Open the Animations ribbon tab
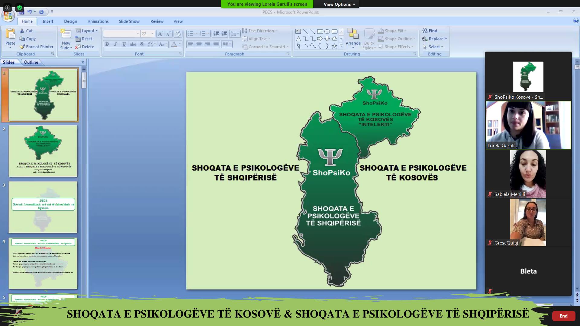The width and height of the screenshot is (580, 326). pyautogui.click(x=98, y=21)
